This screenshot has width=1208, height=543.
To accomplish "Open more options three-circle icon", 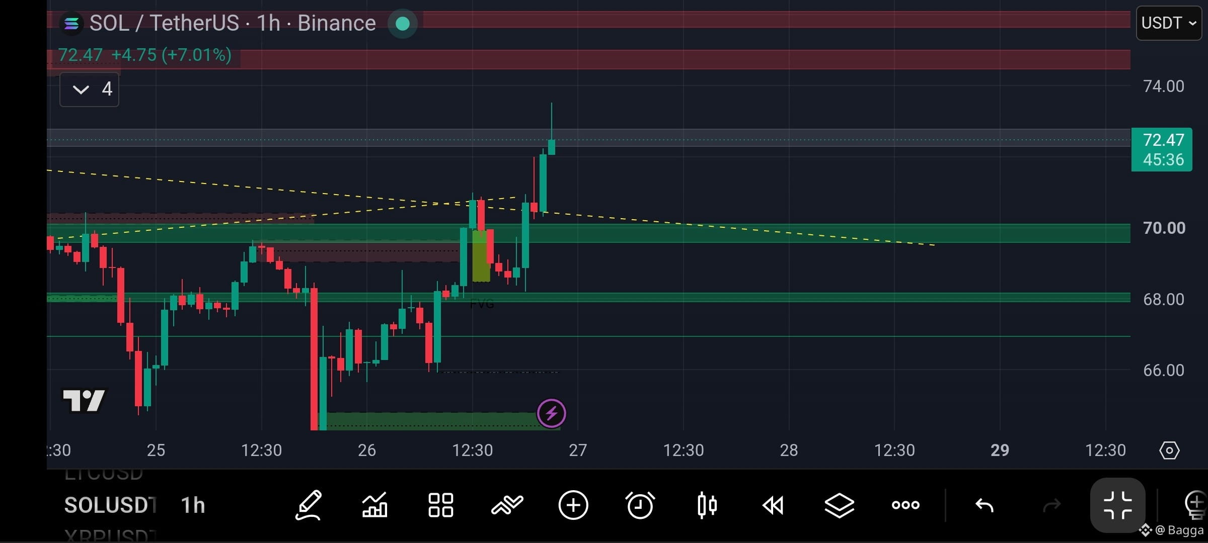I will pyautogui.click(x=905, y=505).
